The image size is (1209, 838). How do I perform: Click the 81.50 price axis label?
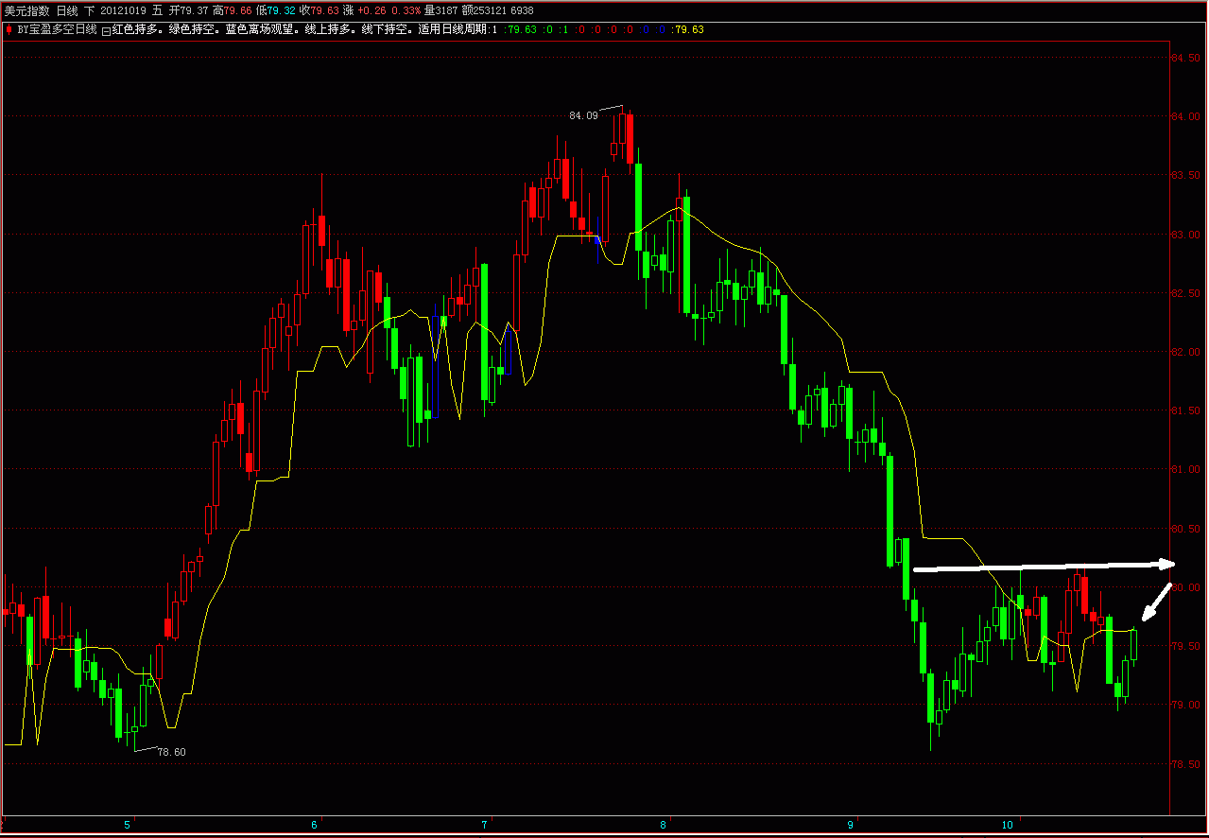(1184, 410)
